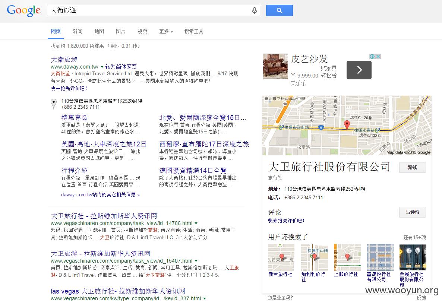Viewport: 442px width, 301px height.
Task: Click daway.com.tw站内的其它相关信息 link
Action: coord(100,195)
